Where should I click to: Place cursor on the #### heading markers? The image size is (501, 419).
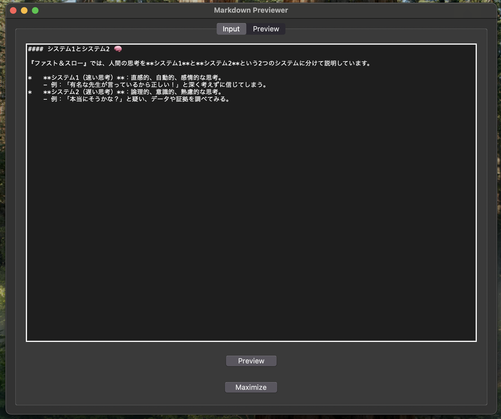[x=35, y=49]
